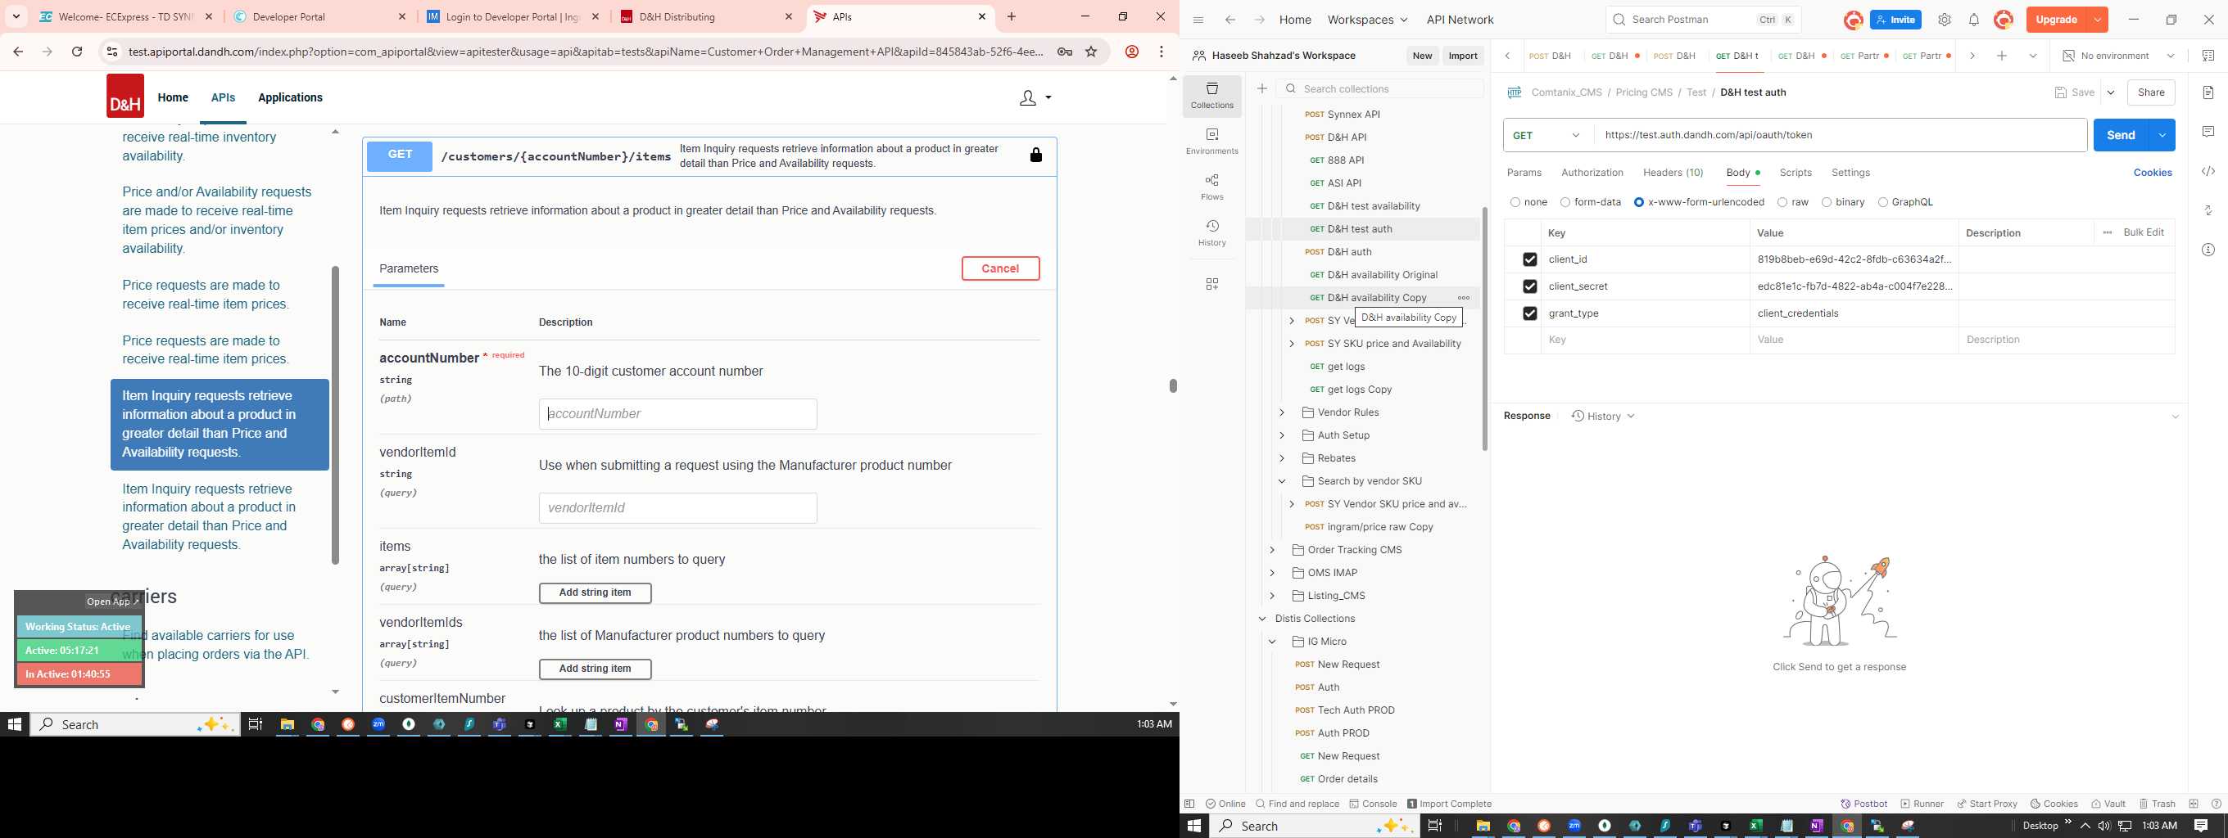
Task: Open code snippet panel icon
Action: tap(2208, 171)
